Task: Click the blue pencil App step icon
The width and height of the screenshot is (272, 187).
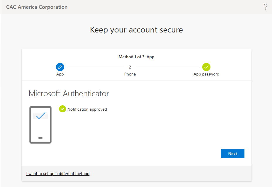Action: point(60,67)
